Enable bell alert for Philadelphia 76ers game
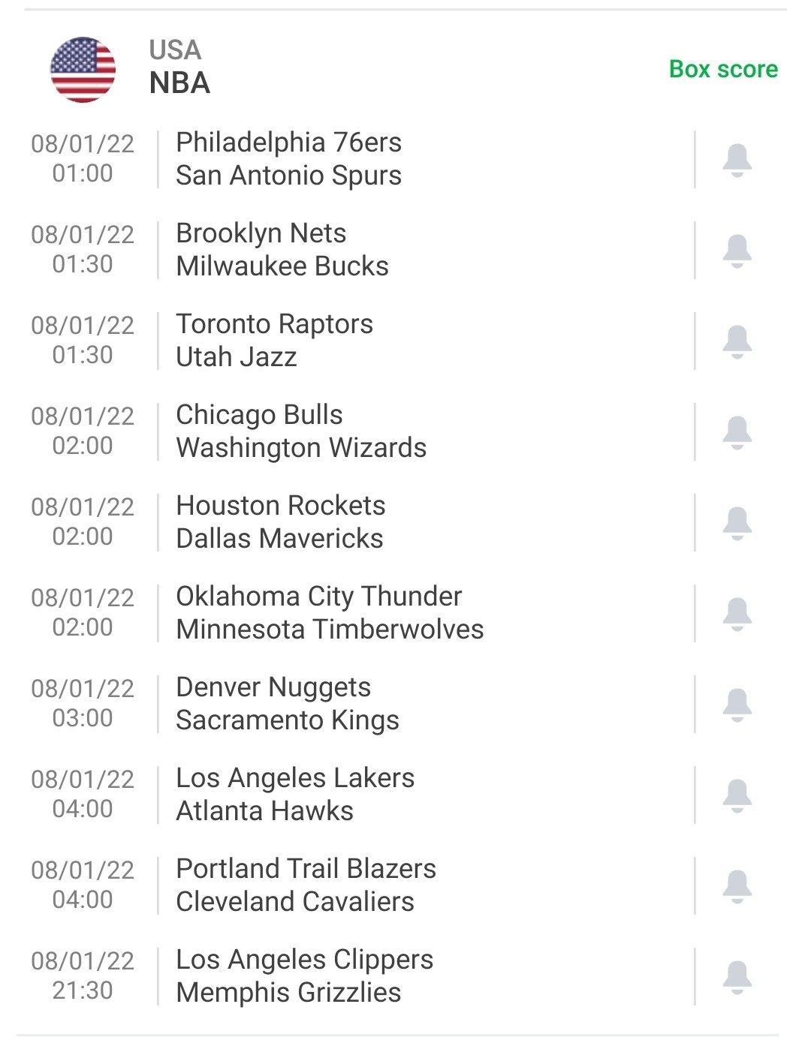This screenshot has width=811, height=1037. (737, 160)
